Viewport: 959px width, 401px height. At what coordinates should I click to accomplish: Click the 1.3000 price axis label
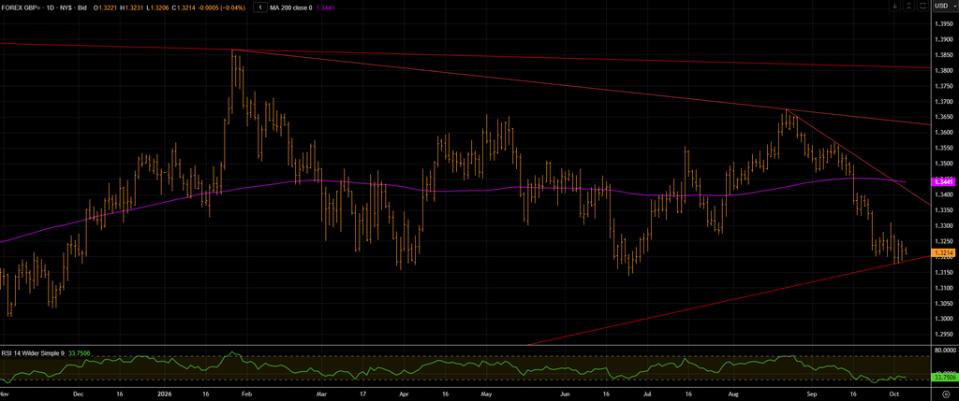coord(946,318)
